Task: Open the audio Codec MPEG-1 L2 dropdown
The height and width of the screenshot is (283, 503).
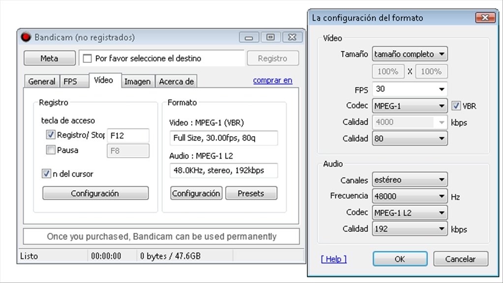Action: point(410,213)
